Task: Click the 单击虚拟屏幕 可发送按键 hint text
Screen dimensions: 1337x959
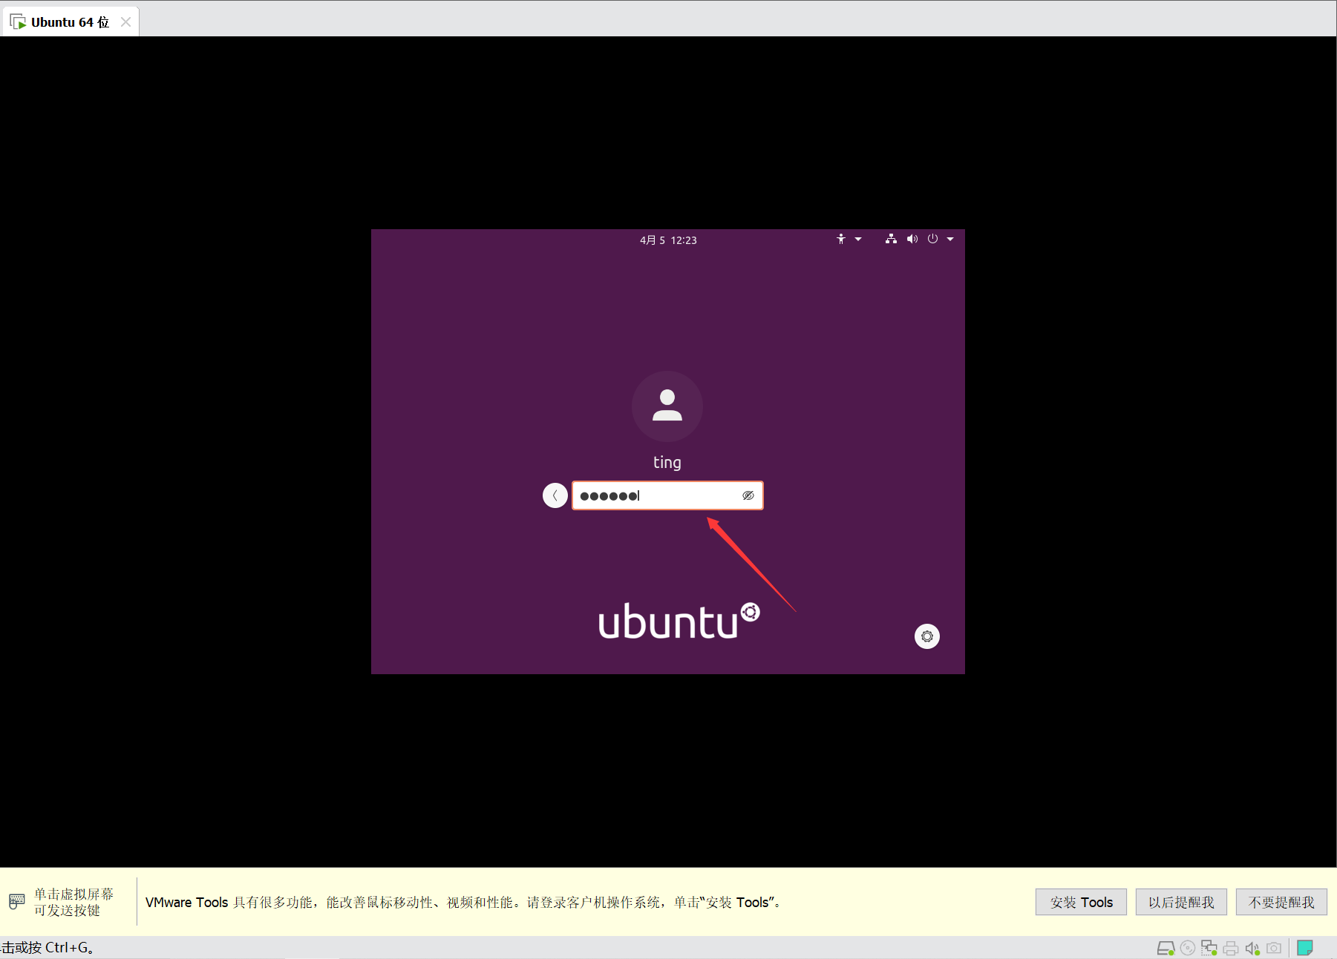Action: (x=73, y=902)
